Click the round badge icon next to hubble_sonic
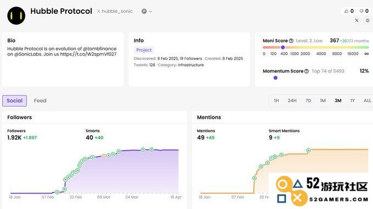This screenshot has height=209, width=373. coord(144,11)
